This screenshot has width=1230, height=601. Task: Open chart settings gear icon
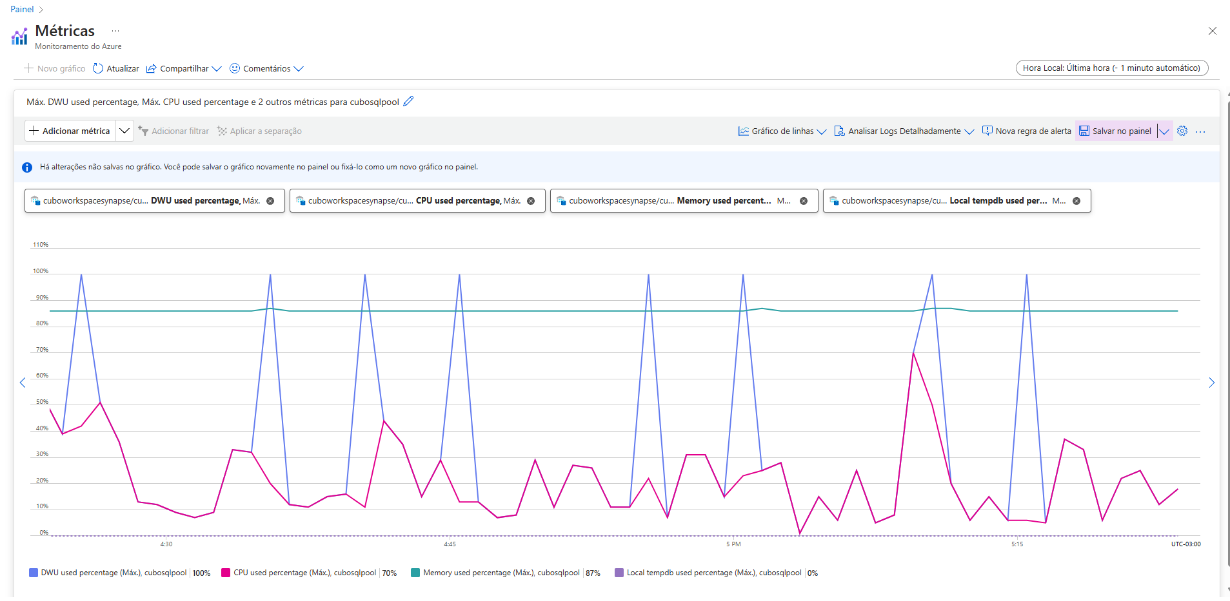(1182, 131)
